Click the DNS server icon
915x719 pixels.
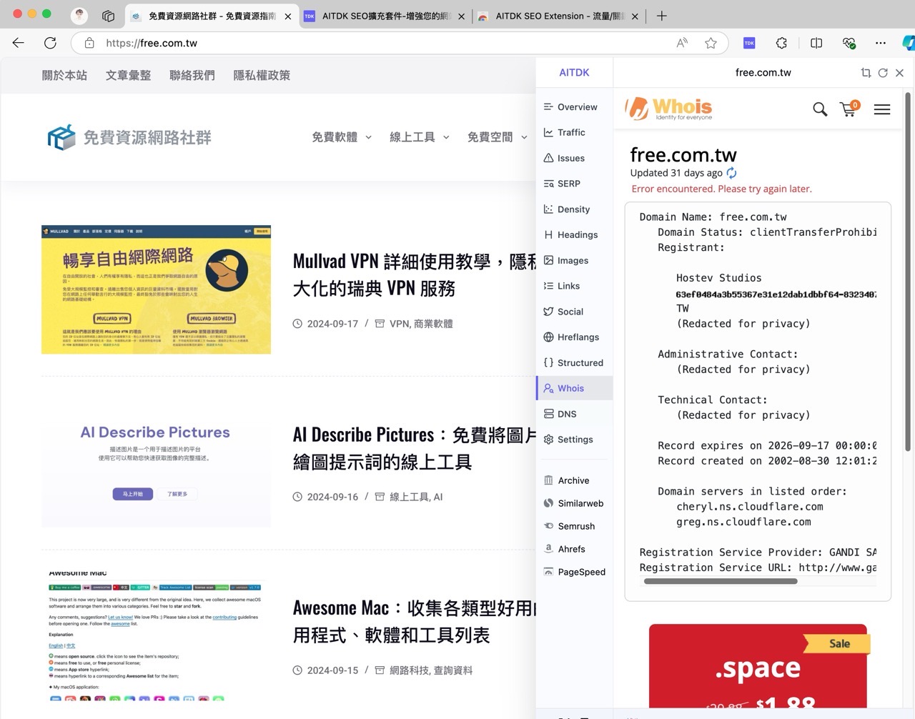[548, 414]
